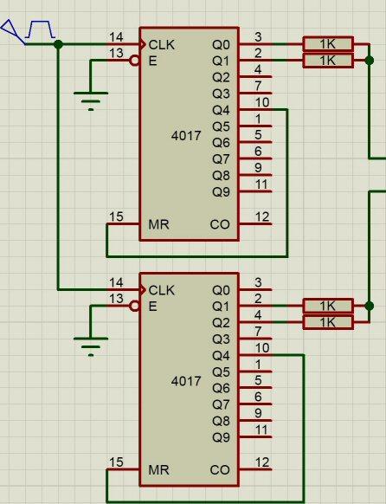Click the ground symbol of the upper 4017
The height and width of the screenshot is (504, 386).
tap(91, 101)
